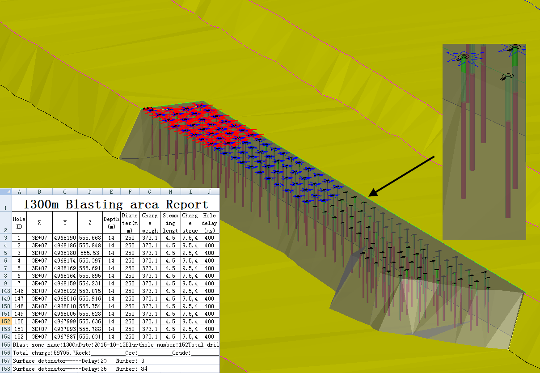Click the 'Hole ID' header cell
This screenshot has width=540, height=373.
(19, 223)
